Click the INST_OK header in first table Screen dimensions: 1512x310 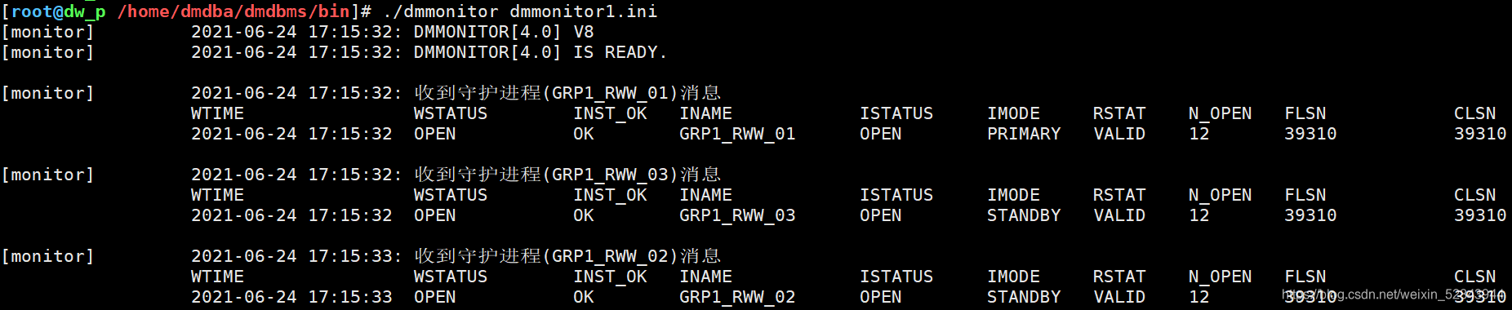coord(610,113)
